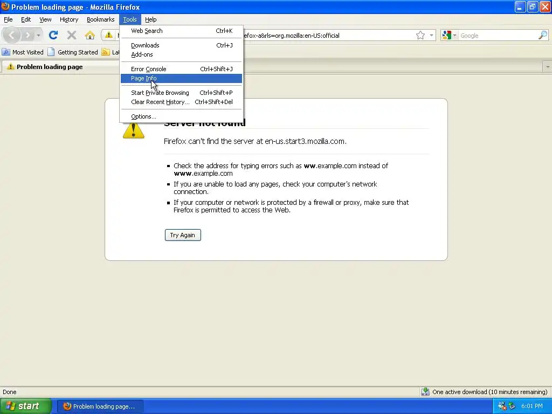
Task: Open the search engine selector dropdown arrow
Action: (454, 35)
